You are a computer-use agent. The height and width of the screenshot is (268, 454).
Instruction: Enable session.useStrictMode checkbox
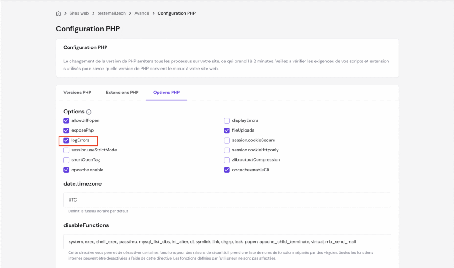point(67,150)
